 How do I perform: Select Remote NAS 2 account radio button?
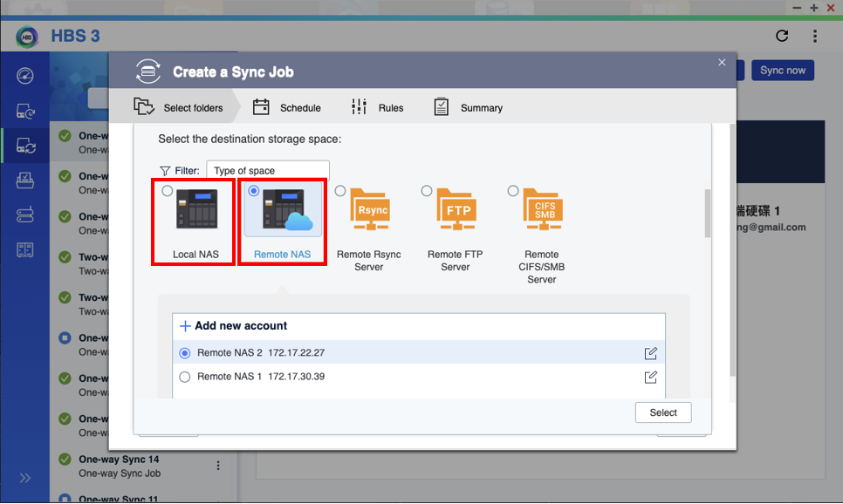[x=184, y=353]
